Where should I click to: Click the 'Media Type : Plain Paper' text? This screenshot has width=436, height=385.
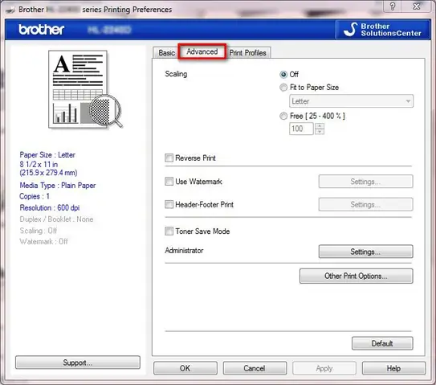coord(58,186)
